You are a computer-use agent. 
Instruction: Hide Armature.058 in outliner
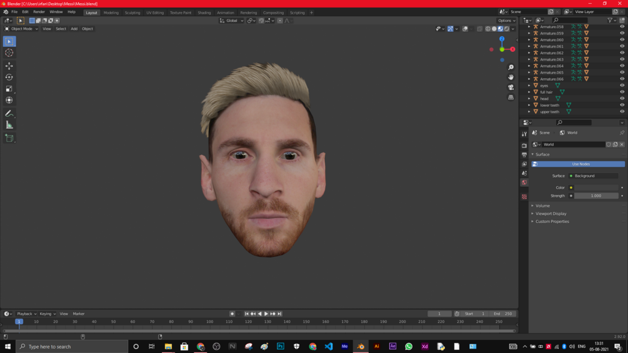pos(622,27)
